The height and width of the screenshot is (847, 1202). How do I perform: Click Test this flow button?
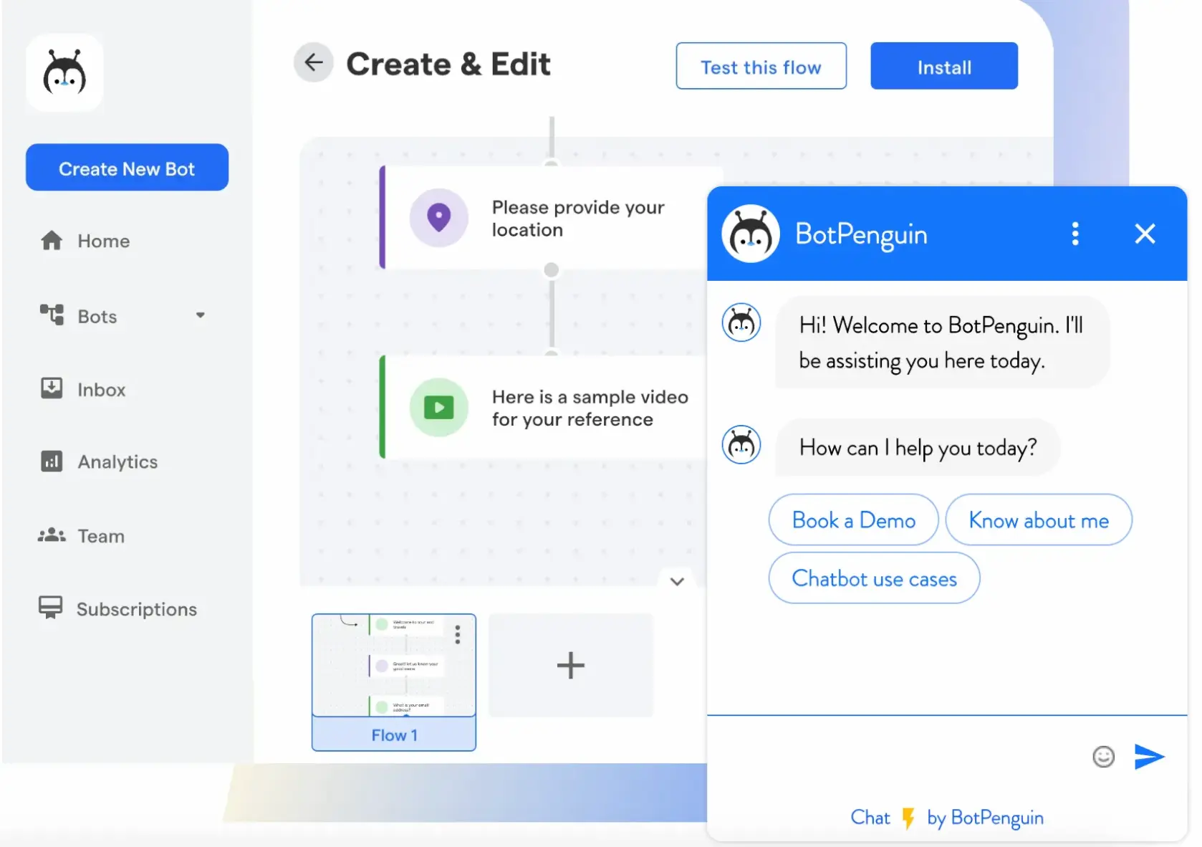click(761, 66)
